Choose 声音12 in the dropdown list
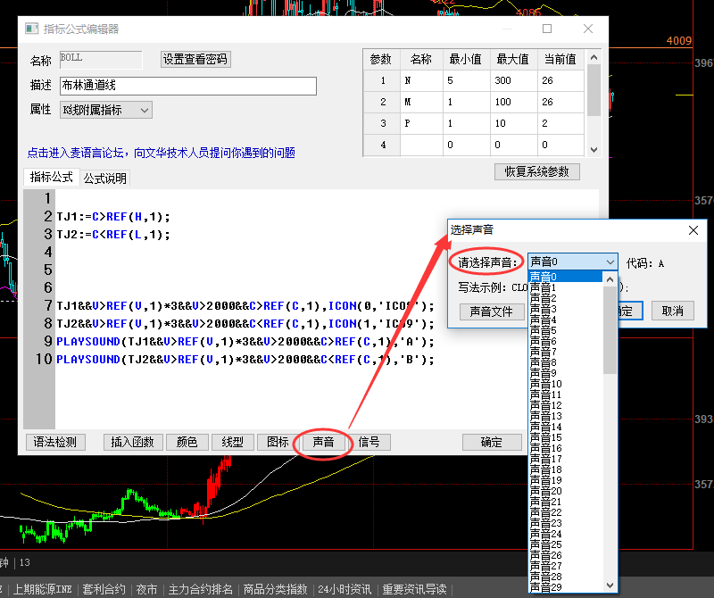Screen dimensions: 714x598 tap(544, 405)
